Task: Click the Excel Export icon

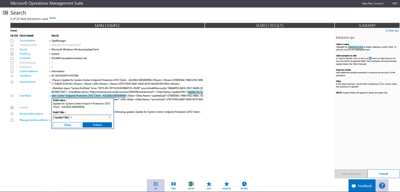Action: 191,184
